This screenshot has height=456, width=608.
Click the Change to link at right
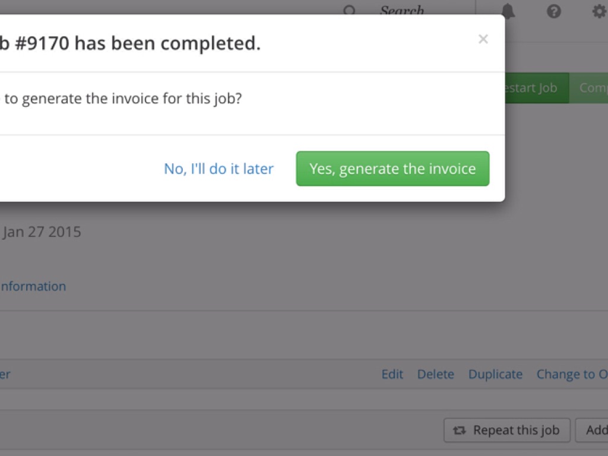coord(571,374)
